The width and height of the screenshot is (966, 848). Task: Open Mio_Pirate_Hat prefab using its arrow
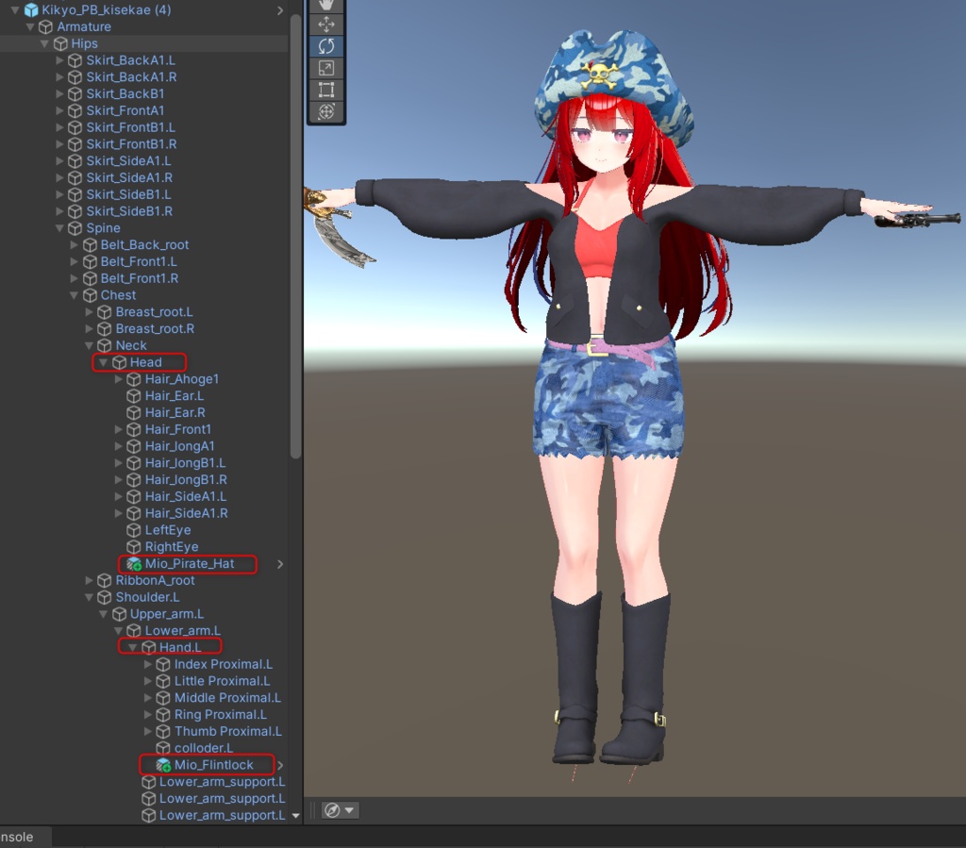point(281,564)
